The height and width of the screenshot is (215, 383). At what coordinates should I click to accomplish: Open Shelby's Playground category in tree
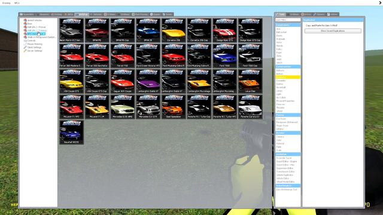pyautogui.click(x=41, y=37)
